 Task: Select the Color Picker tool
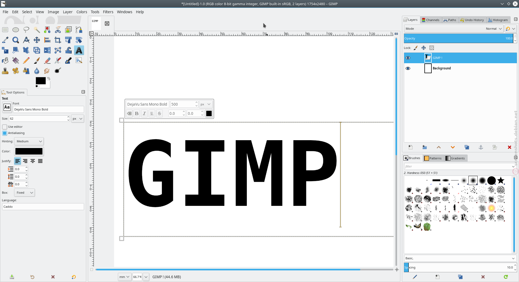(x=5, y=40)
